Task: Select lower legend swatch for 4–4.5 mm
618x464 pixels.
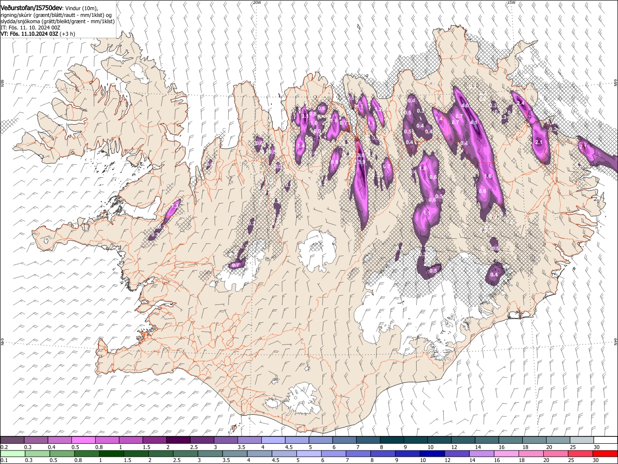Action: tap(259, 453)
